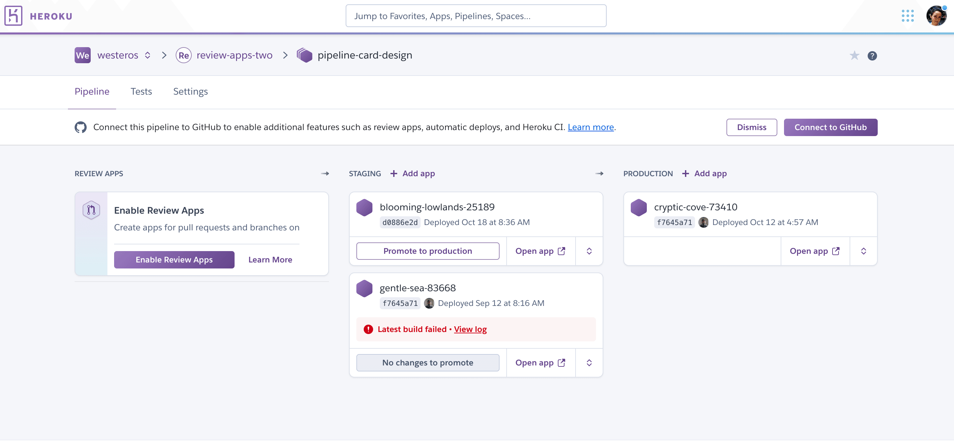Click the review-apps-two icon in breadcrumb

[x=183, y=55]
